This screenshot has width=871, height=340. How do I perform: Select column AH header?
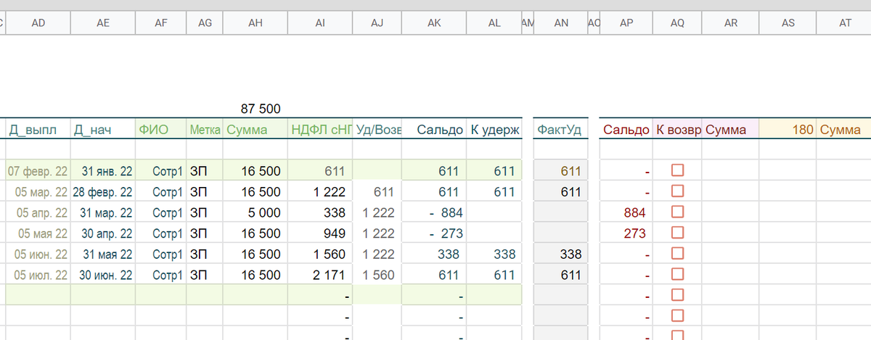[255, 23]
